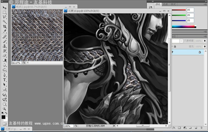Viewport: 208px width, 132px height.
Task: Click the red value input field
Action: click(x=190, y=10)
